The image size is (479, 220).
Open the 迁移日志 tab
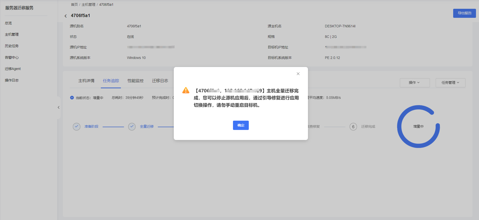pos(160,81)
